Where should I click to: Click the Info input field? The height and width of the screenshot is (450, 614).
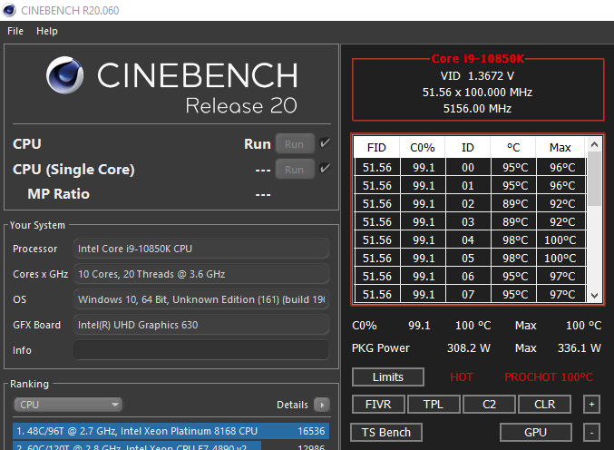(201, 350)
